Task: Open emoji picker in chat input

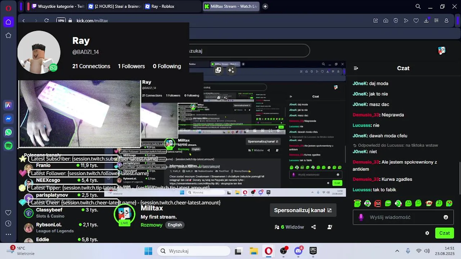Action: click(446, 217)
